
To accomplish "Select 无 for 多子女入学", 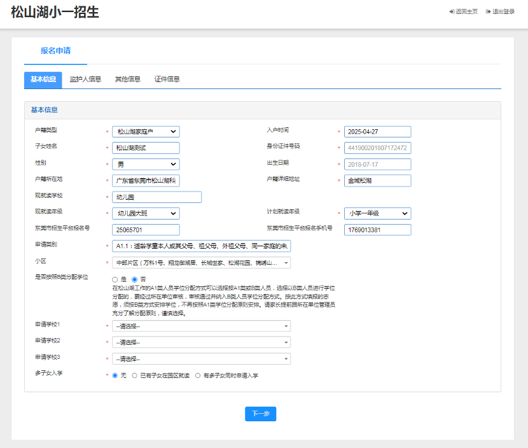I will (x=115, y=375).
